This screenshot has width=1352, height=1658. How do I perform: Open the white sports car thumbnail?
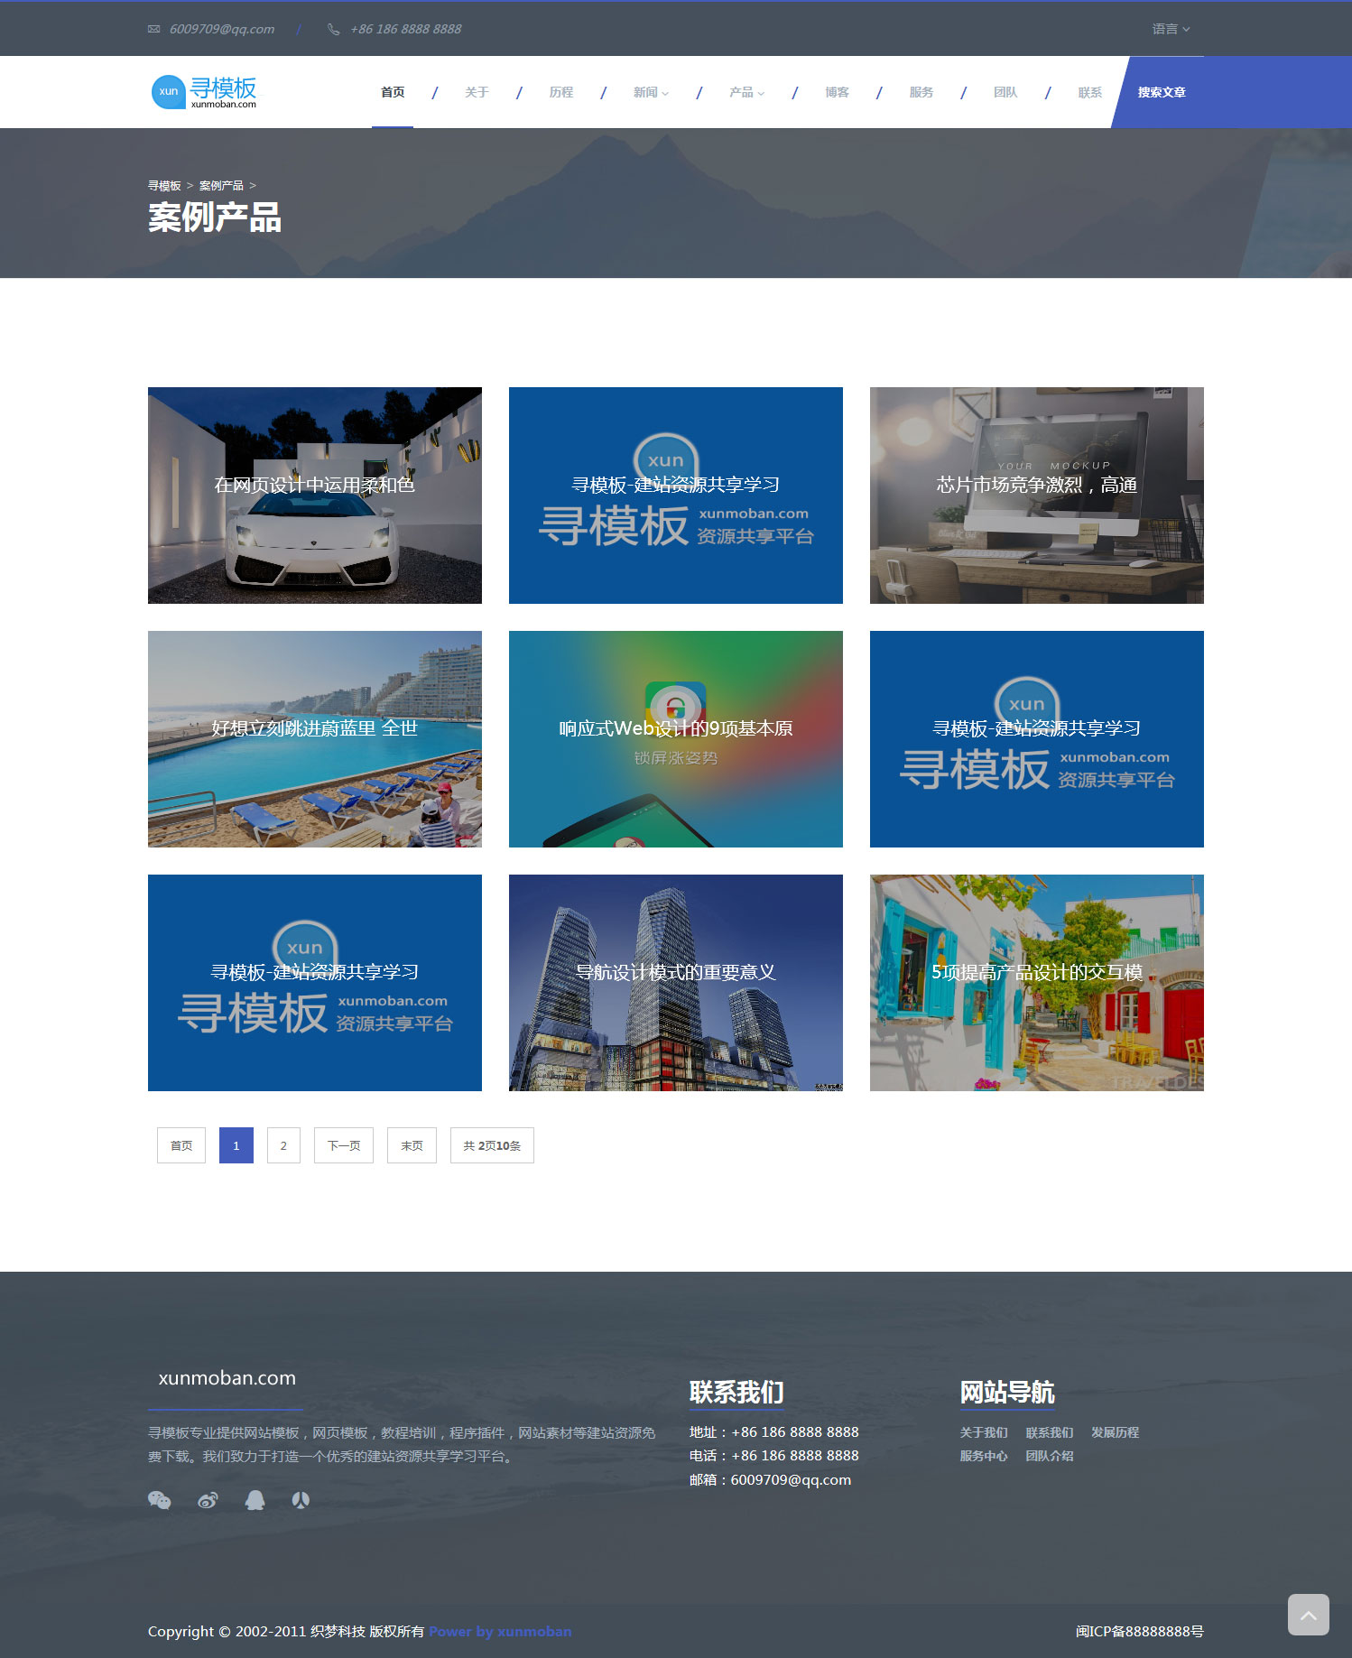pos(315,496)
